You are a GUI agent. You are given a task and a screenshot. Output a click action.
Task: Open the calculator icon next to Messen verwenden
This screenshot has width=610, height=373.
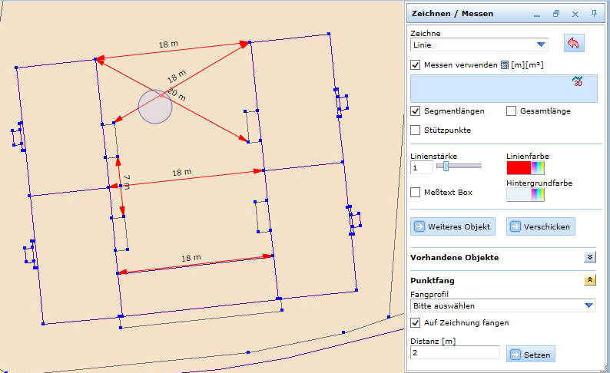[505, 65]
